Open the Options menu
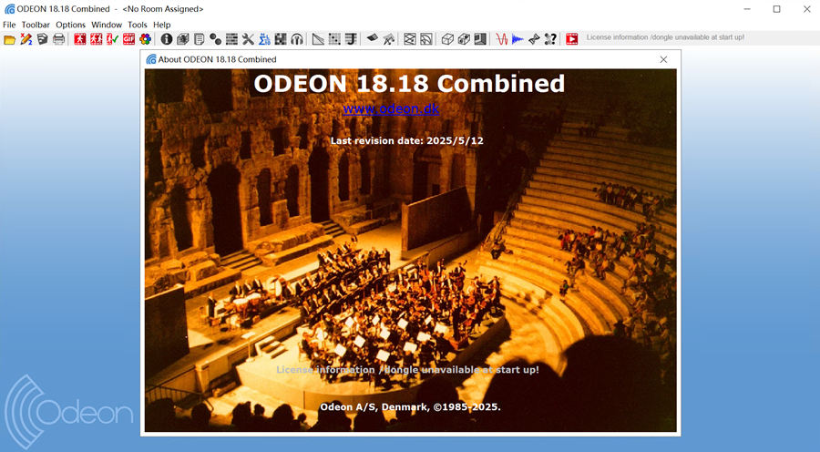 tap(70, 25)
